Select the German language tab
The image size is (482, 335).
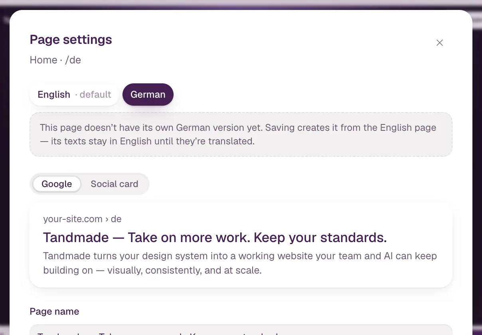tap(148, 95)
